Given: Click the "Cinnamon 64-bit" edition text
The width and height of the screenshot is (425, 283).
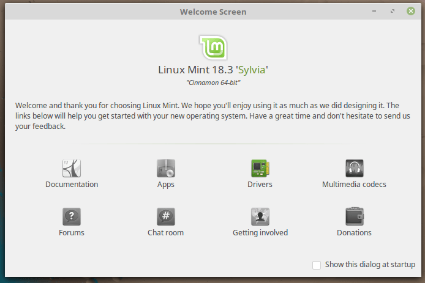Looking at the screenshot, I should tap(213, 83).
